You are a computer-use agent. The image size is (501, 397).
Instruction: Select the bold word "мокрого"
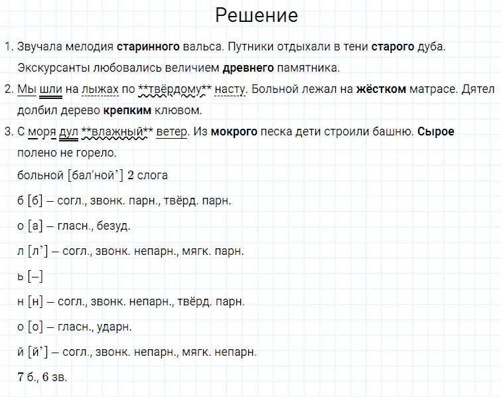[x=234, y=131]
